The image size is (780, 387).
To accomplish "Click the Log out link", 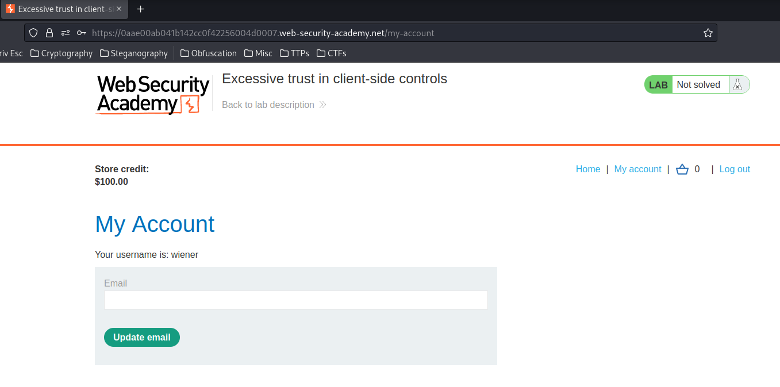I will click(x=735, y=169).
